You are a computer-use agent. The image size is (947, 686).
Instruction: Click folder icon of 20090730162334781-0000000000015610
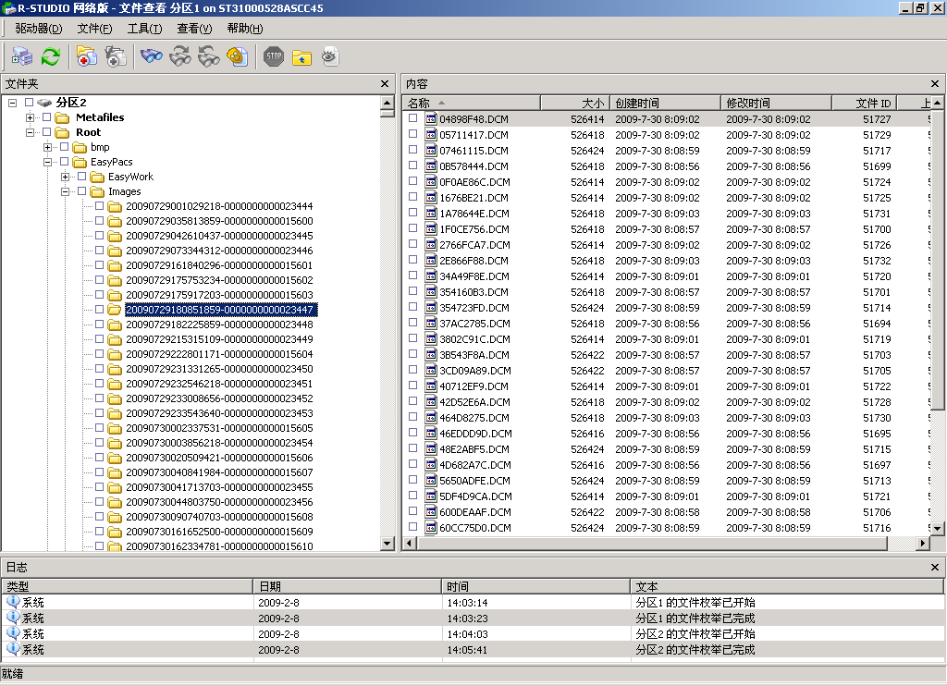pyautogui.click(x=115, y=546)
